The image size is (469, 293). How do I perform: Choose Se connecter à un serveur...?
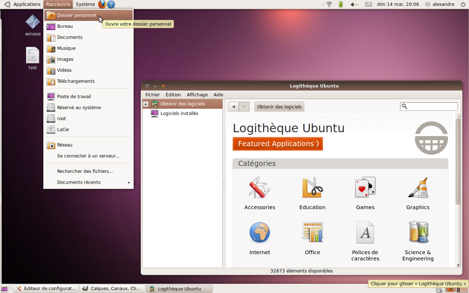[x=88, y=156]
